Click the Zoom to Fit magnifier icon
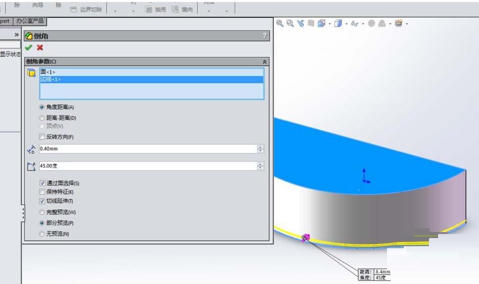 (x=280, y=23)
